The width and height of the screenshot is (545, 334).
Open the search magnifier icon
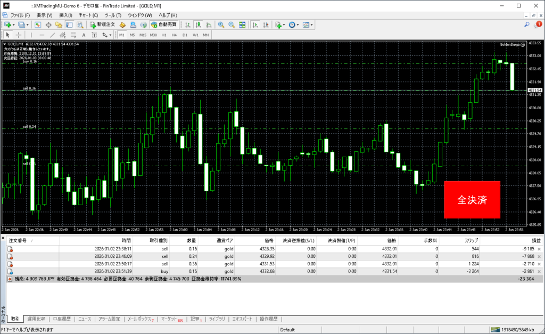click(527, 25)
